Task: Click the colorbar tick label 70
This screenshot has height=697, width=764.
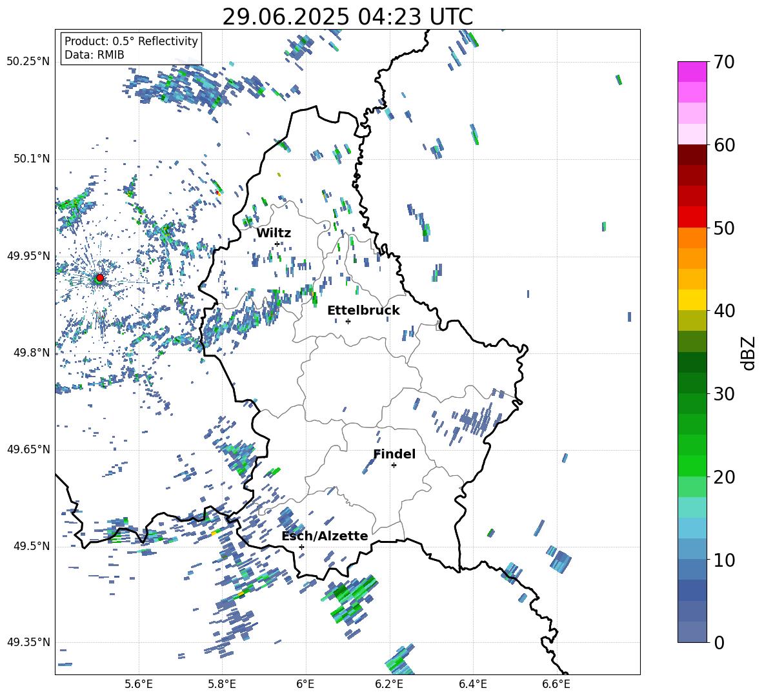Action: 723,63
